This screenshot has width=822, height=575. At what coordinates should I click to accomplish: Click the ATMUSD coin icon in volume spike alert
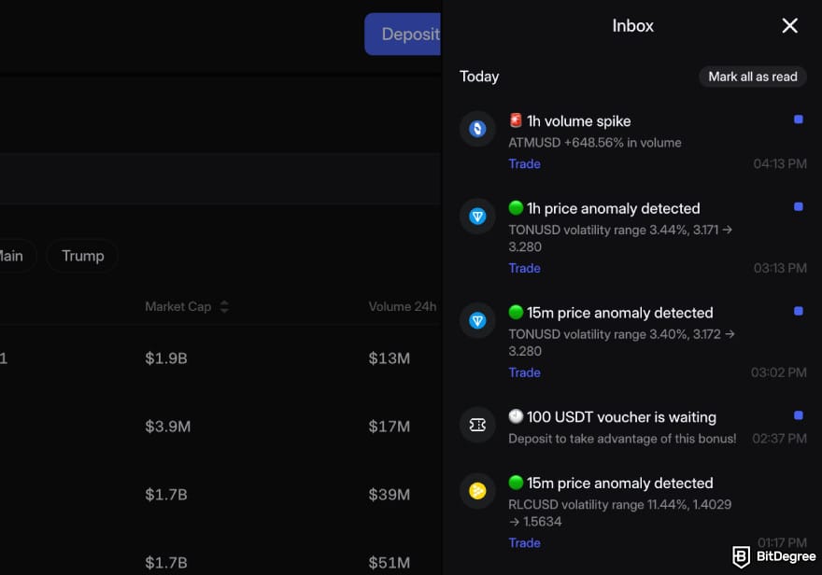477,128
